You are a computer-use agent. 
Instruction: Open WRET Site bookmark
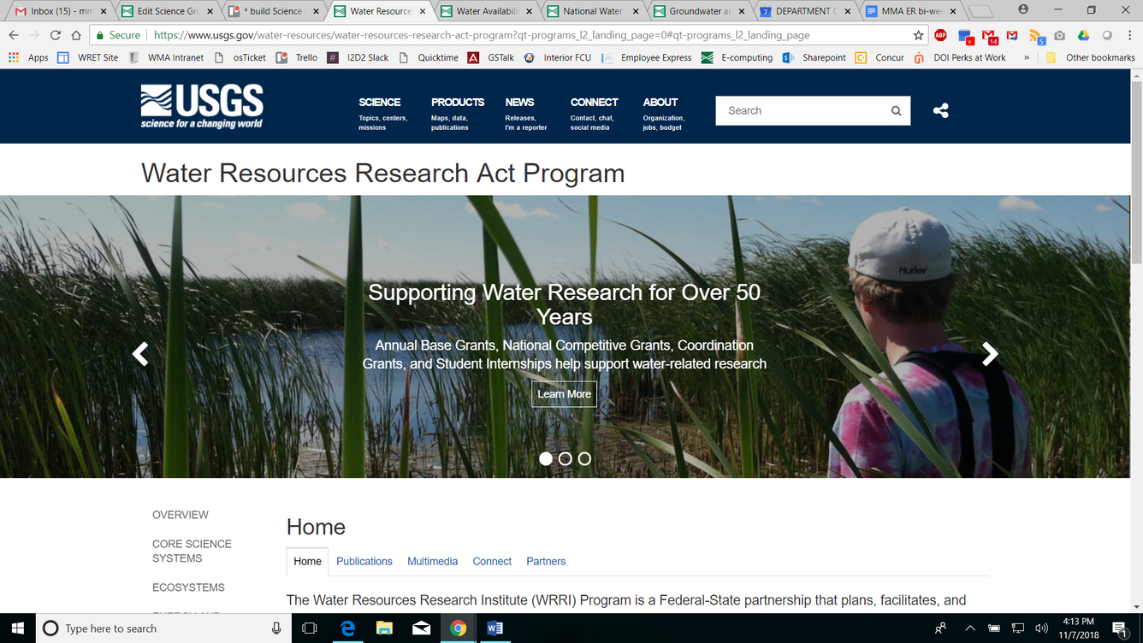88,57
